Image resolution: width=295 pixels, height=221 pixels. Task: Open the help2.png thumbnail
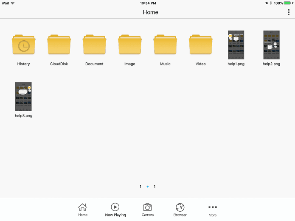tap(271, 45)
